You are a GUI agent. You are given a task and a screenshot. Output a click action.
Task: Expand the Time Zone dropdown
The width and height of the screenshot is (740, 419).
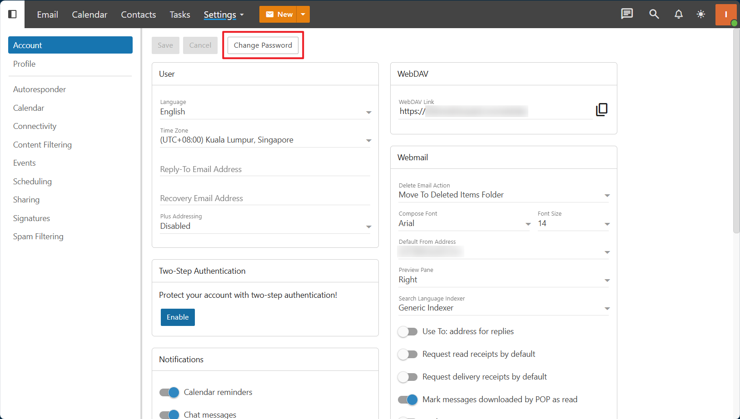click(368, 141)
